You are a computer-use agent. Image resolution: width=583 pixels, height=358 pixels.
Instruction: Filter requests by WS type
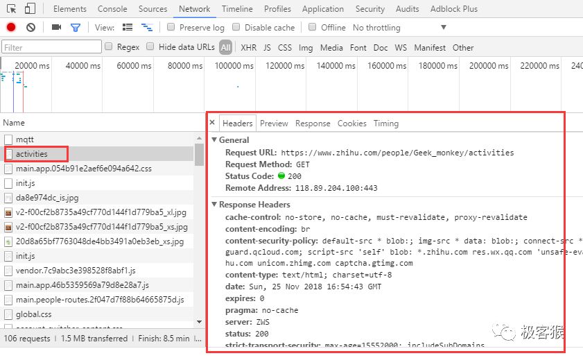click(x=401, y=48)
